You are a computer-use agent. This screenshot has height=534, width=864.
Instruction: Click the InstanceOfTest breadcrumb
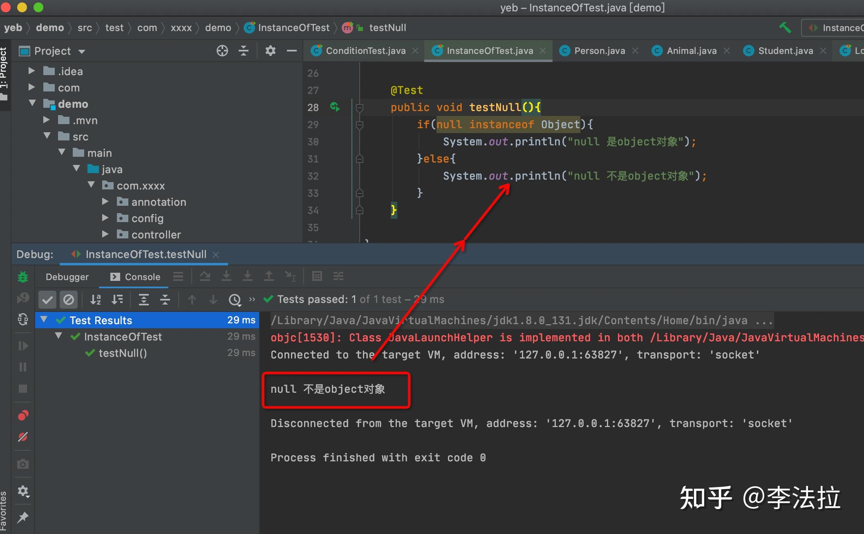click(x=293, y=28)
